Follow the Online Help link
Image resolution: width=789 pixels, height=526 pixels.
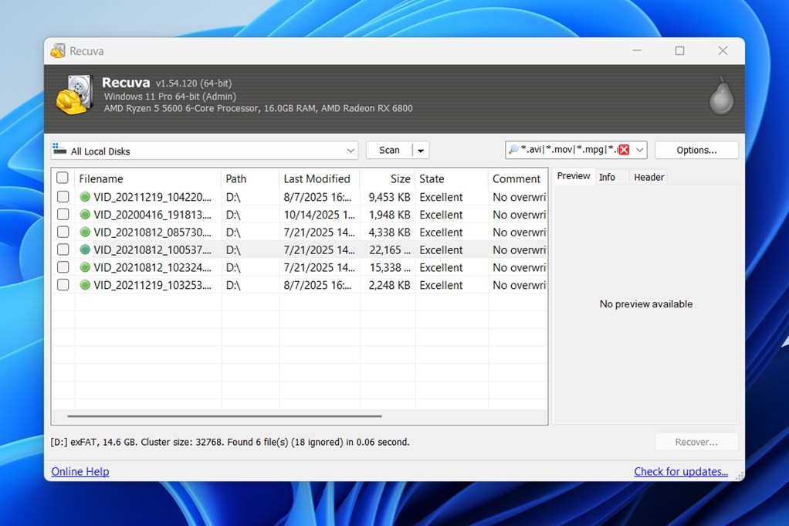pos(80,471)
